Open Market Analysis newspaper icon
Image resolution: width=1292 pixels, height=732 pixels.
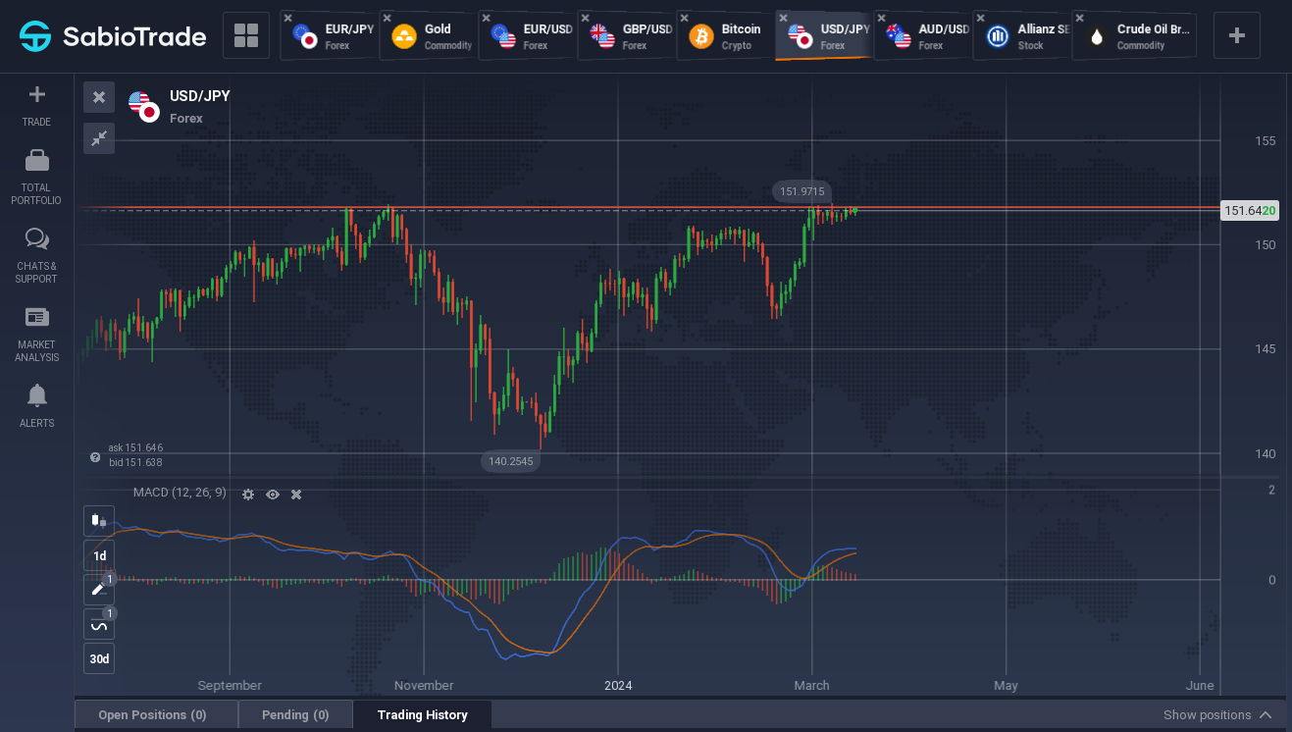pyautogui.click(x=36, y=317)
